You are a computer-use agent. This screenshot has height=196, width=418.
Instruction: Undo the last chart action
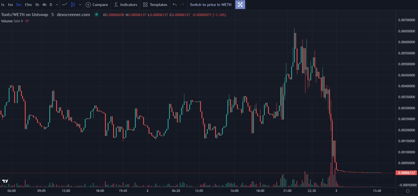point(175,5)
